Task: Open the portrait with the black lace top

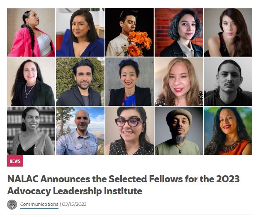Action: [228, 32]
